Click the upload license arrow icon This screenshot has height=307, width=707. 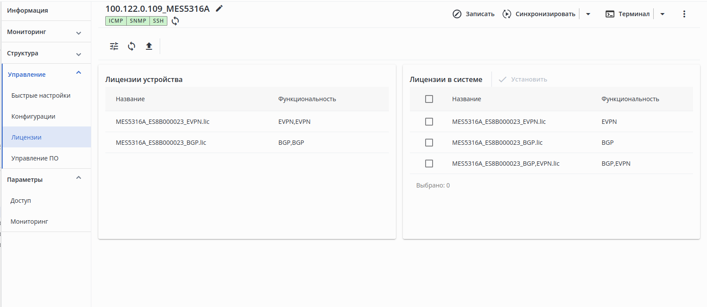click(x=149, y=46)
